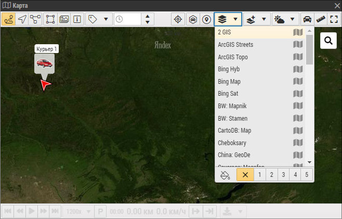Image resolution: width=342 pixels, height=219 pixels.
Task: Toggle the route nodes tool
Action: click(35, 19)
